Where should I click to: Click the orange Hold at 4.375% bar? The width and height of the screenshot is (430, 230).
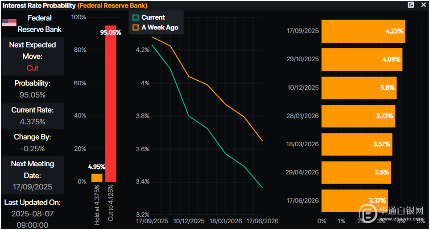97,178
